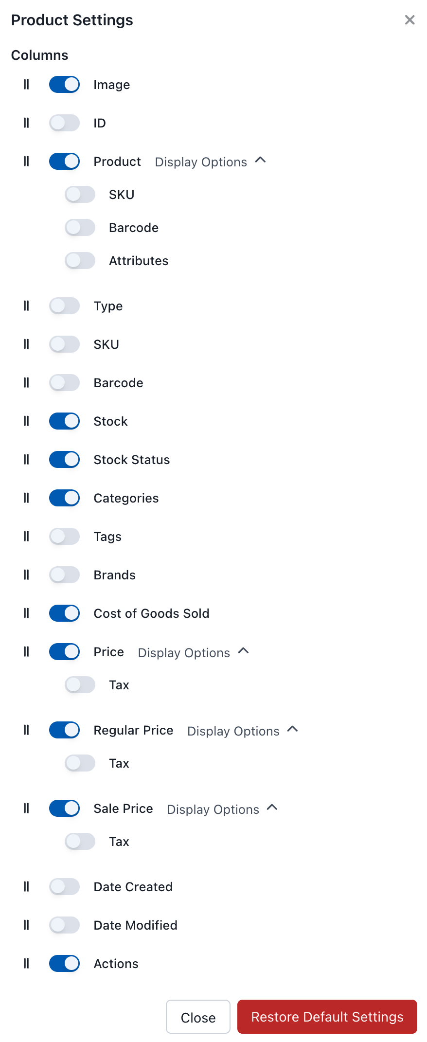Click drag handle icon beside Brands row
427x1042 pixels.
pos(26,575)
